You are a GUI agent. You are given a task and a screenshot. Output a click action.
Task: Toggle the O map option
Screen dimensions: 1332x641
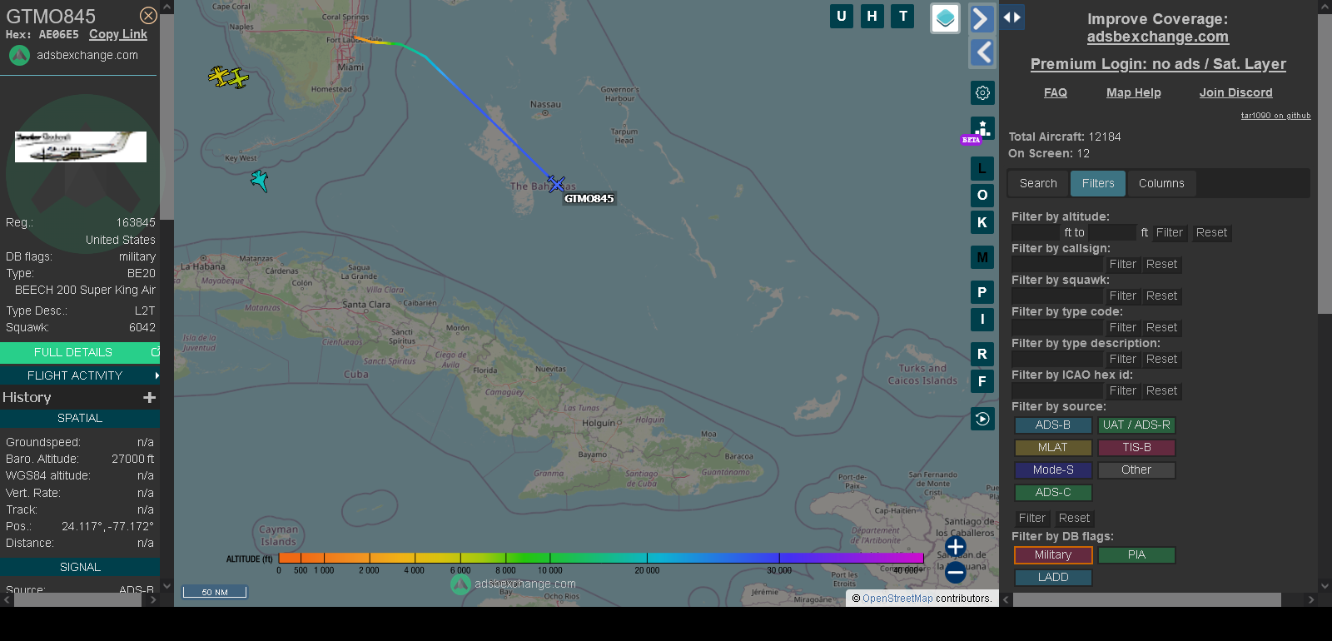click(982, 195)
